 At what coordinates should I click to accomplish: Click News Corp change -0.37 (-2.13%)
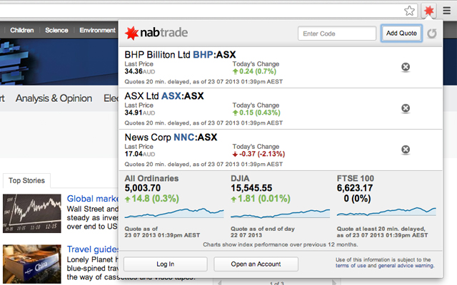pyautogui.click(x=258, y=154)
